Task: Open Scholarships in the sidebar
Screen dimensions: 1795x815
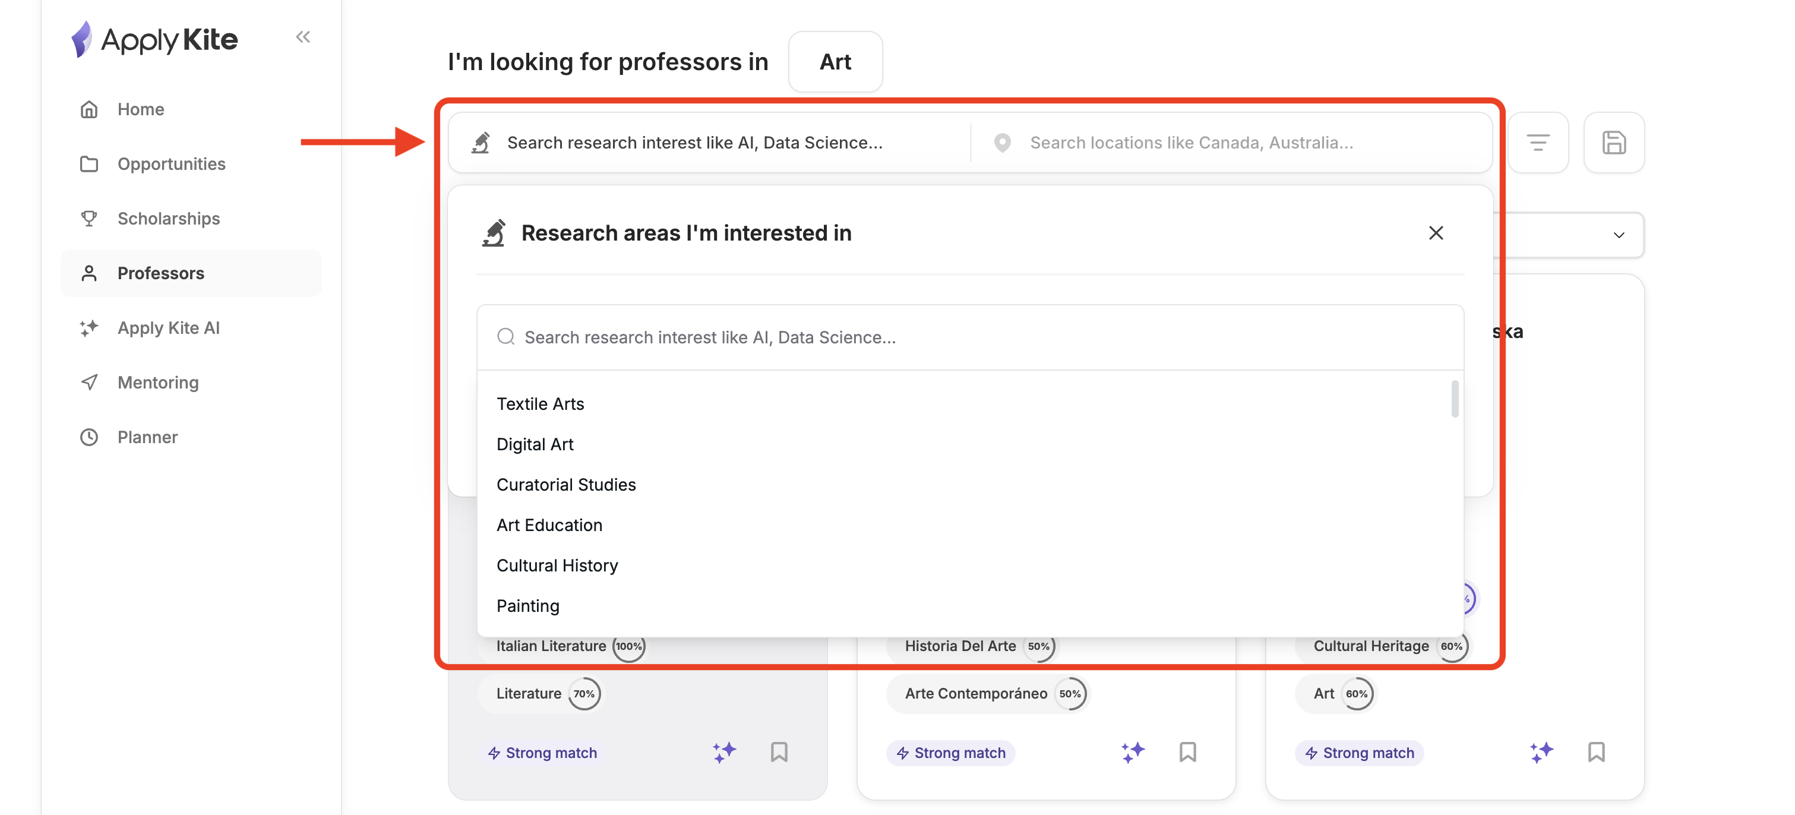Action: click(x=168, y=219)
